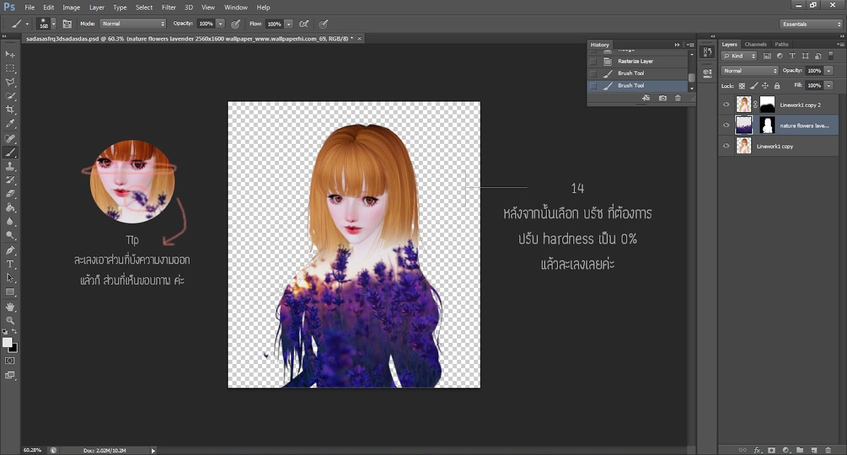Screen dimensions: 847x455
Task: Add layer mask at Layers panel bottom
Action: [x=772, y=450]
